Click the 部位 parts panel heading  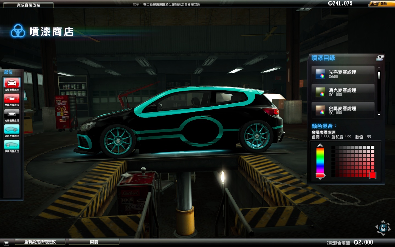point(8,72)
